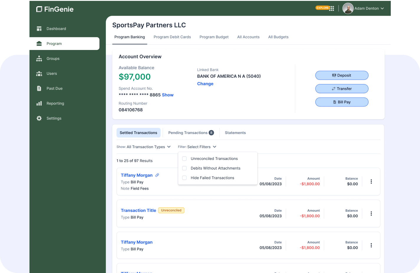The height and width of the screenshot is (273, 420).
Task: Show the full spend account number
Action: 168,95
